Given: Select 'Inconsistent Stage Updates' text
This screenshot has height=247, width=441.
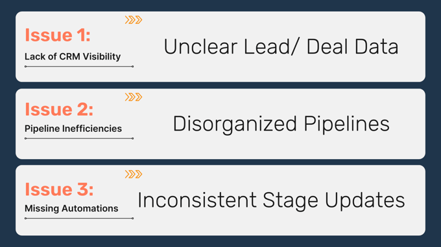Looking at the screenshot, I should [271, 200].
